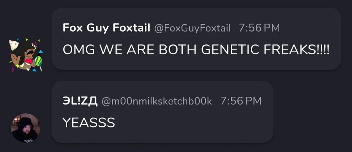The height and width of the screenshot is (152, 352).
Task: Click the 7:56 PM timestamp on ЭL!ZД's message
Action: (241, 101)
